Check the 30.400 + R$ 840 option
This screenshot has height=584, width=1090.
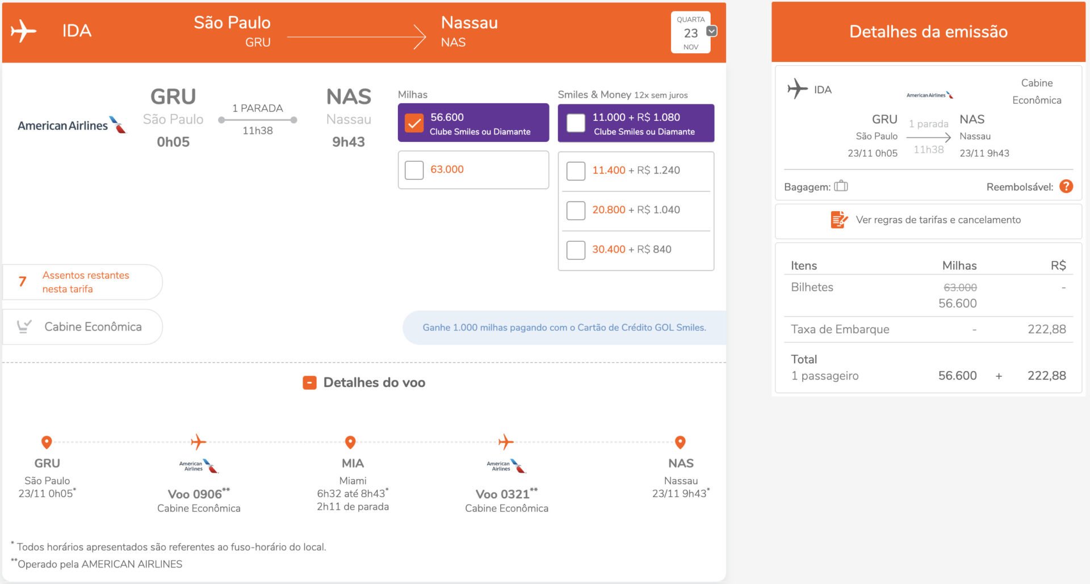tap(576, 250)
